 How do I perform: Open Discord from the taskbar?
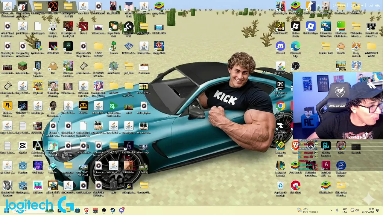121,210
